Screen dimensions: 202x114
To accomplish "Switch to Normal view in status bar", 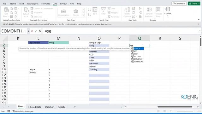I will [158, 111].
